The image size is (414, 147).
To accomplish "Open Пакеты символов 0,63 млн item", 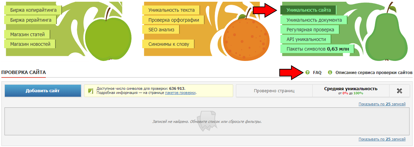I will pyautogui.click(x=317, y=49).
